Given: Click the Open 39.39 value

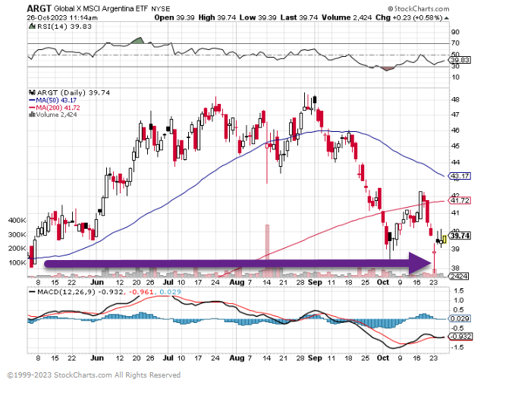Looking at the screenshot, I should (174, 17).
